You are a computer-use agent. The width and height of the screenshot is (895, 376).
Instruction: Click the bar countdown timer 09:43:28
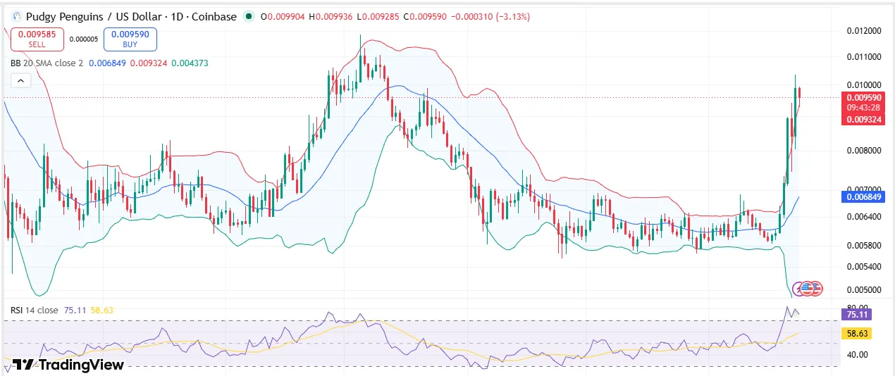point(863,107)
